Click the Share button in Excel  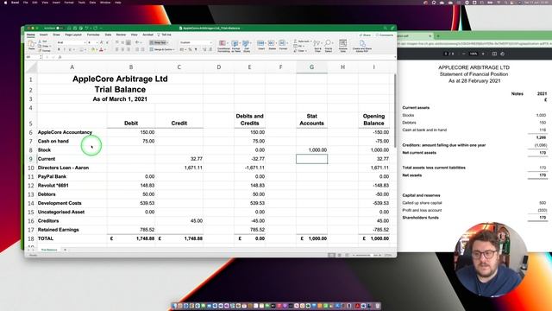[x=365, y=35]
